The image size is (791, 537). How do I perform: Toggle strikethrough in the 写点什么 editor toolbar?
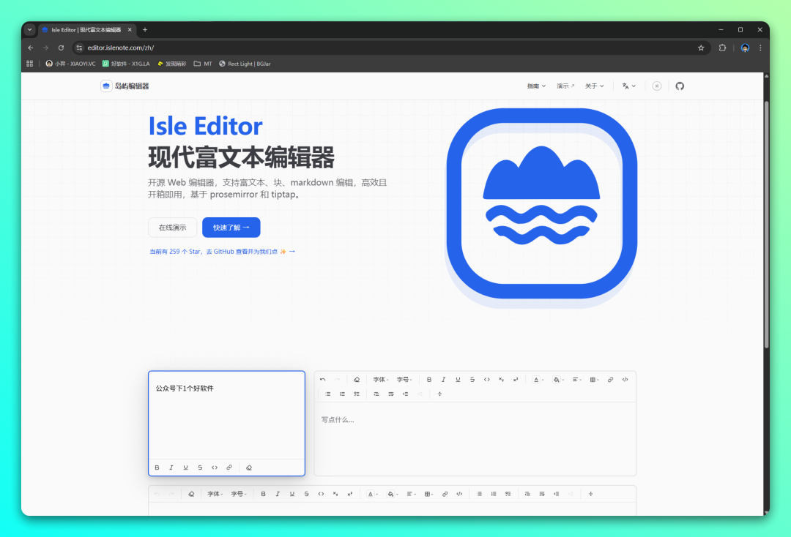[x=472, y=380]
